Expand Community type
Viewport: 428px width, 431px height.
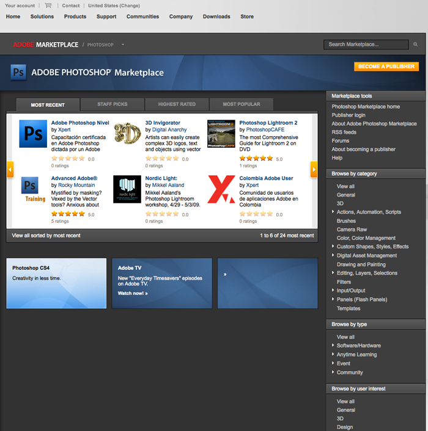tap(333, 372)
